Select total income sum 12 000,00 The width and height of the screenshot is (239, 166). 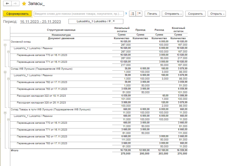point(144,150)
